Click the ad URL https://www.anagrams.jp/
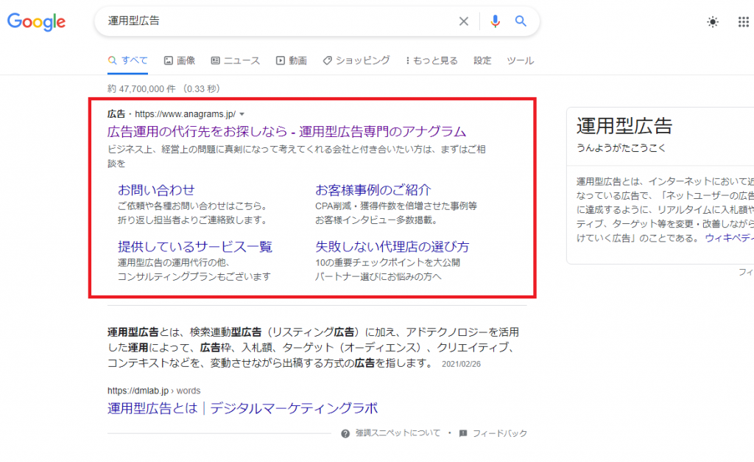This screenshot has width=754, height=462. pos(185,114)
